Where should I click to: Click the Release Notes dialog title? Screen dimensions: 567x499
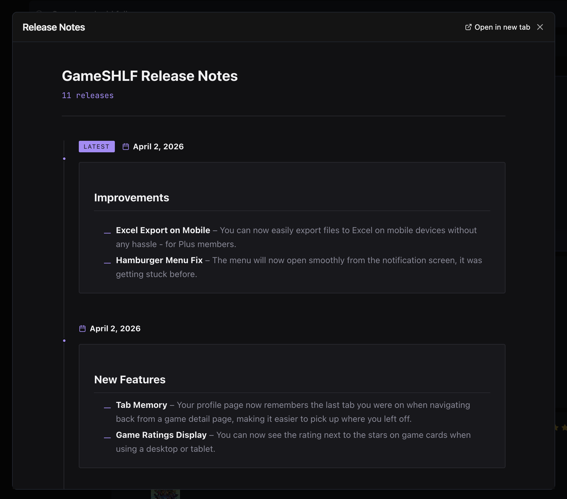pyautogui.click(x=54, y=27)
